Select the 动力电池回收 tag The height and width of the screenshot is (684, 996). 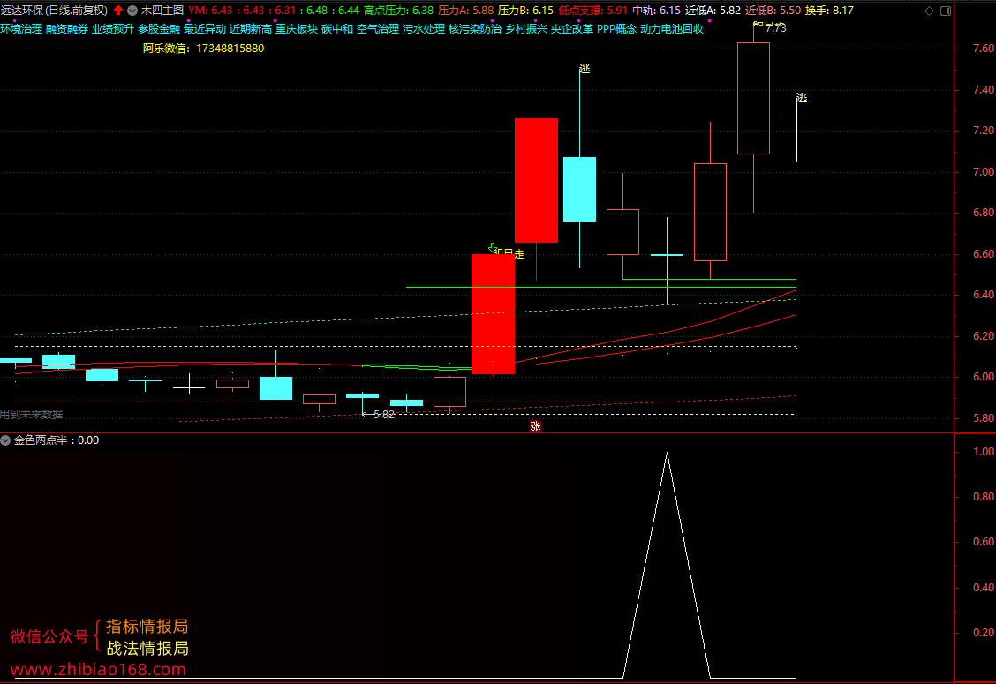[671, 29]
